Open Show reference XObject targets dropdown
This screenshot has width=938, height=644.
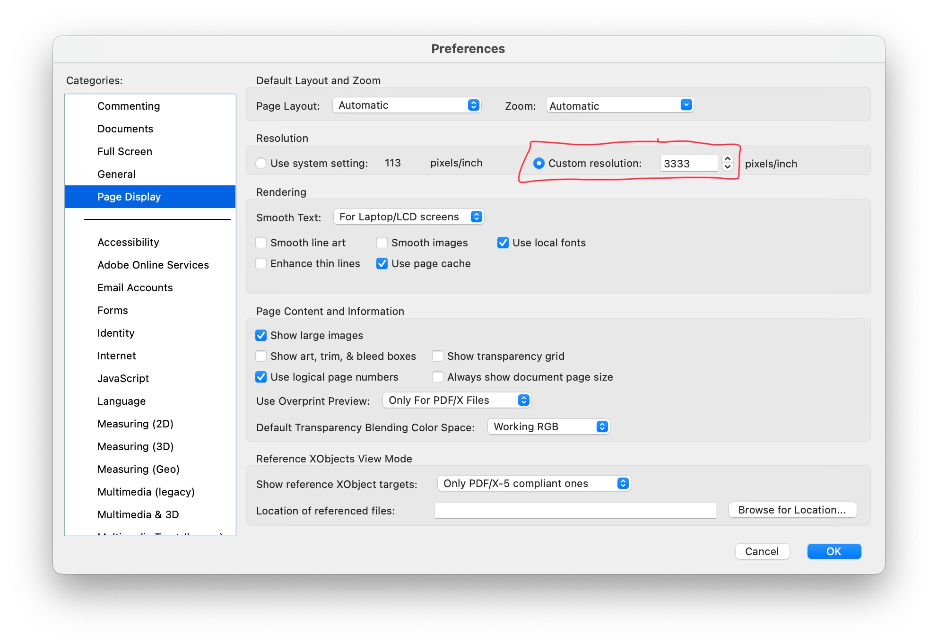pos(534,483)
